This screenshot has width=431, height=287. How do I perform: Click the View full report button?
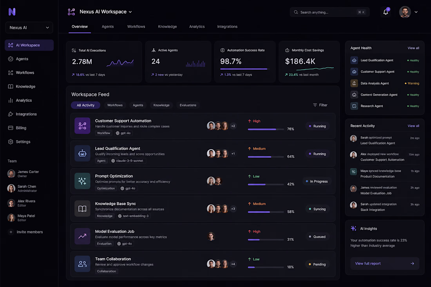tap(384, 264)
